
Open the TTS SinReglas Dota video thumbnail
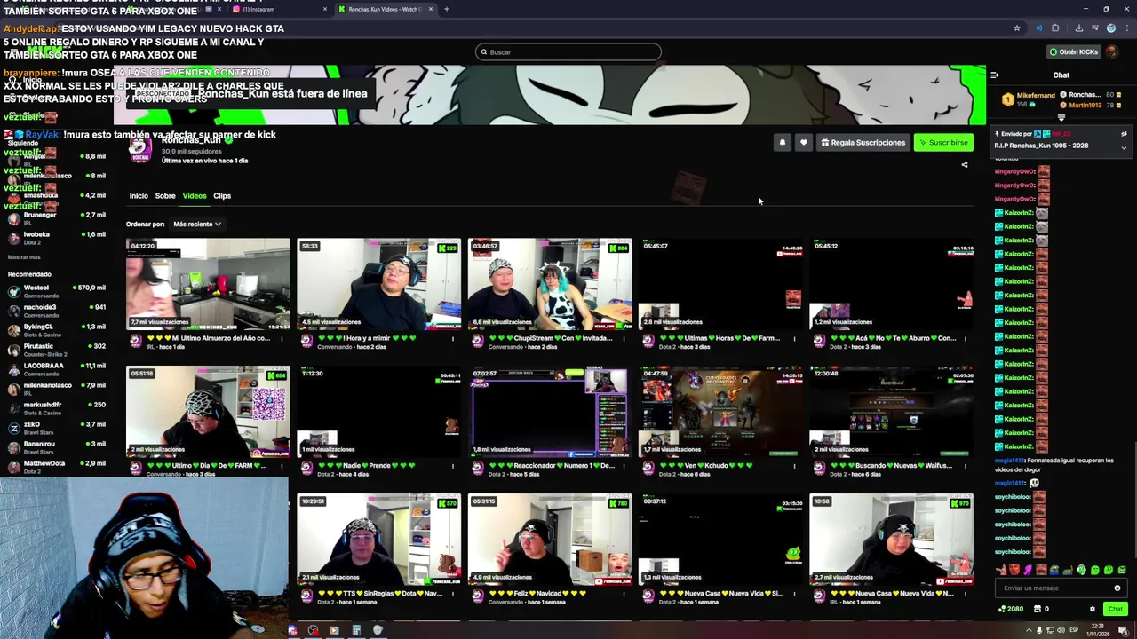379,540
